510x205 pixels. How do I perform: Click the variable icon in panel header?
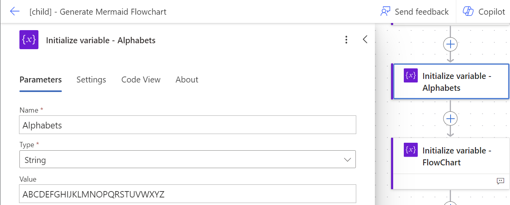[x=29, y=40]
